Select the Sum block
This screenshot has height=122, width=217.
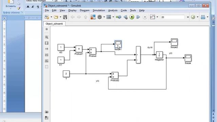pos(138,55)
